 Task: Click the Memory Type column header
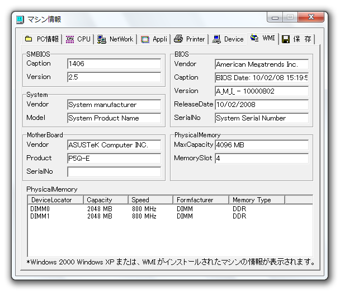click(257, 200)
